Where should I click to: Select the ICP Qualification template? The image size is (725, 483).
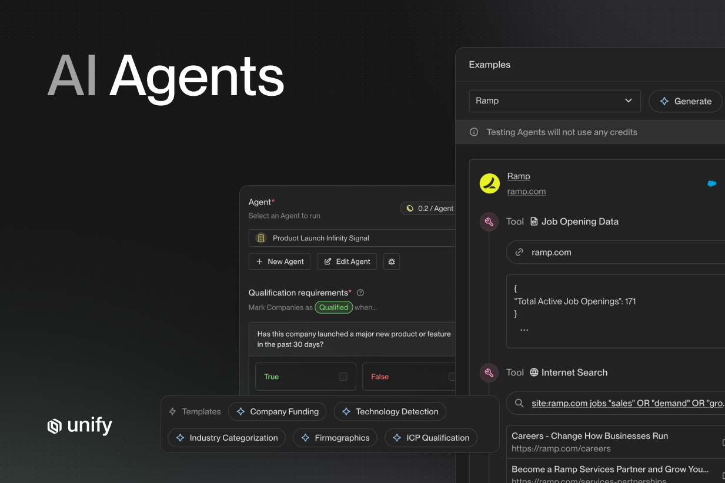coord(430,438)
